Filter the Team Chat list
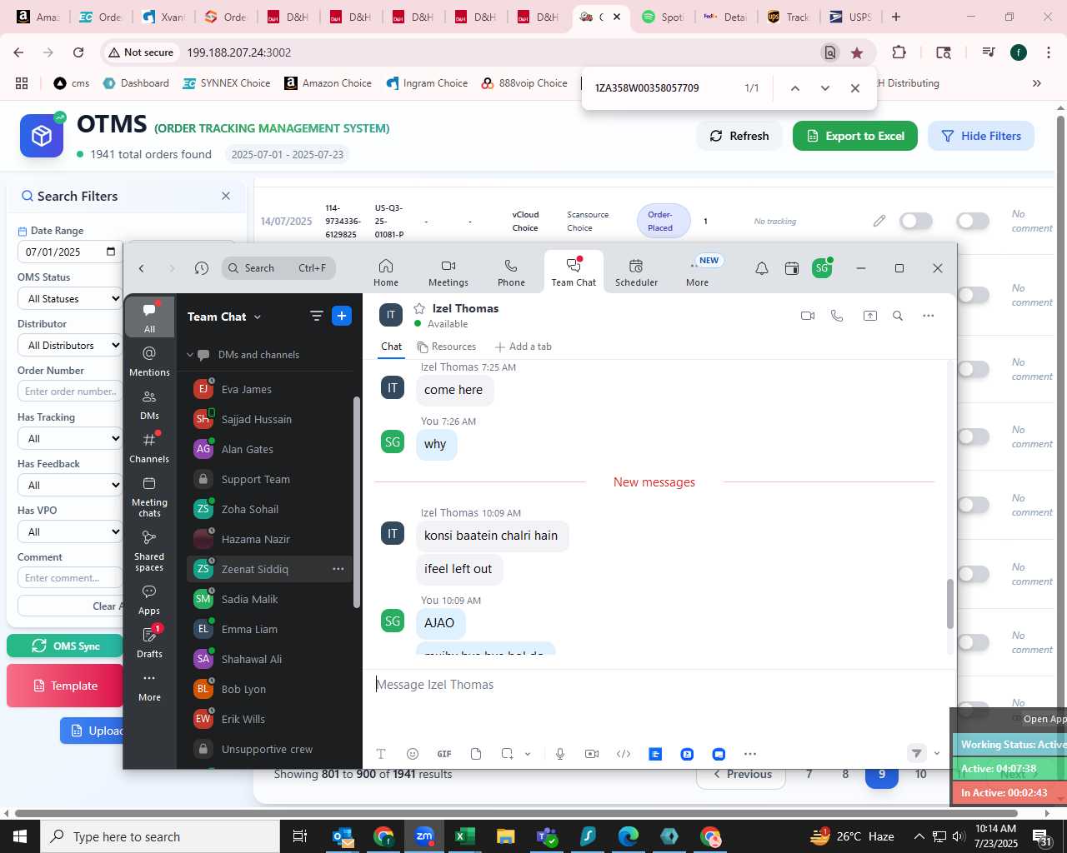 coord(316,316)
